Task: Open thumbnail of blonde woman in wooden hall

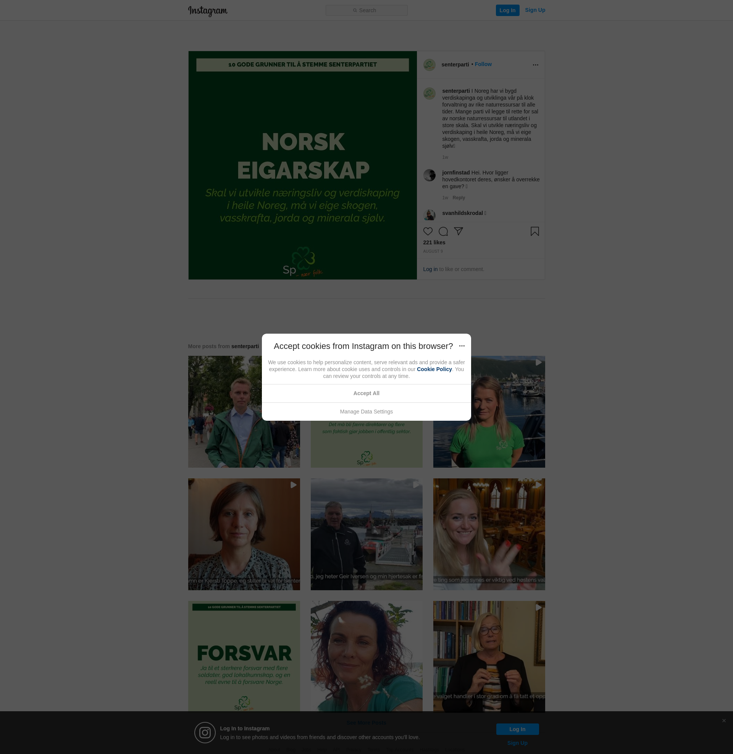Action: point(489,534)
